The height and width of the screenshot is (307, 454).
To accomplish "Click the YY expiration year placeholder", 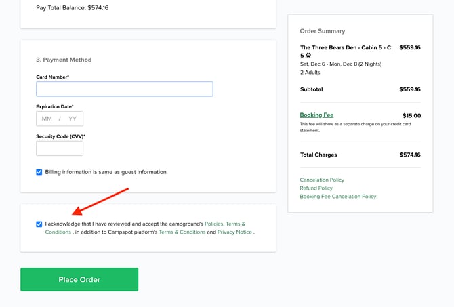I will (72, 119).
